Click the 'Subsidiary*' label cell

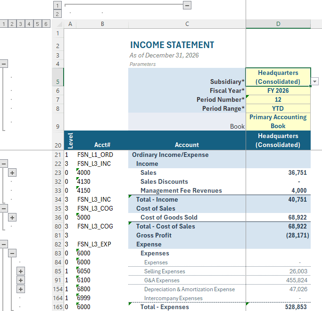pyautogui.click(x=187, y=77)
